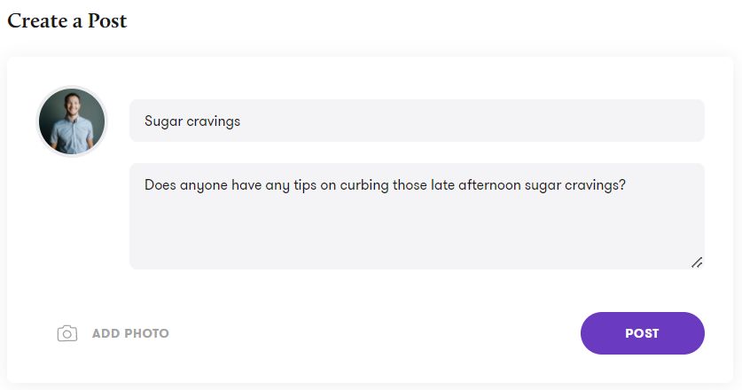This screenshot has width=742, height=390.
Task: Click the text area's diagonal resize handle
Action: click(x=697, y=262)
